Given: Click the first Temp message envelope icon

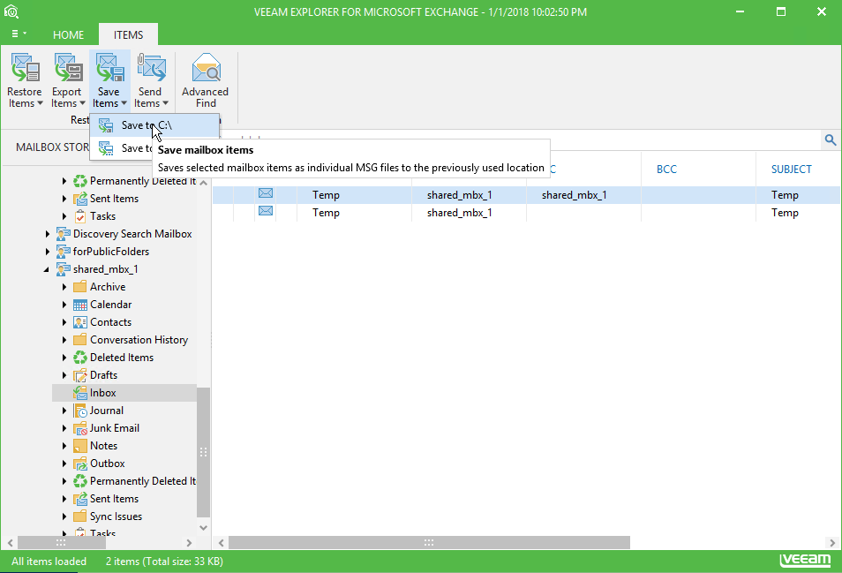Looking at the screenshot, I should (x=266, y=193).
